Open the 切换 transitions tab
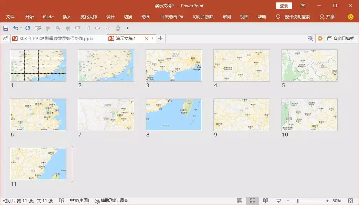Image resolution: width=359 pixels, height=205 pixels. point(128,17)
